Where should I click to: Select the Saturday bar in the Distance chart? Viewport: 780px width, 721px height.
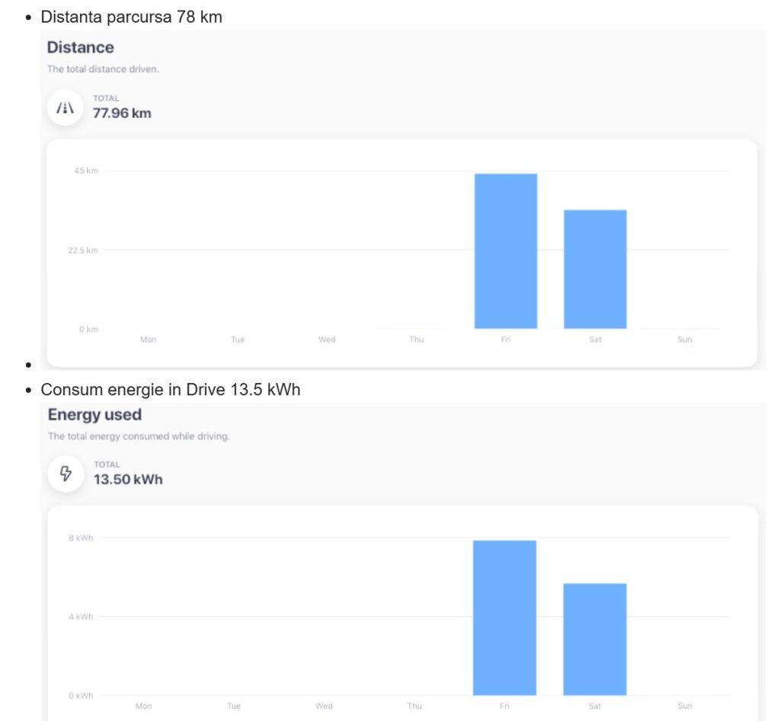click(595, 269)
